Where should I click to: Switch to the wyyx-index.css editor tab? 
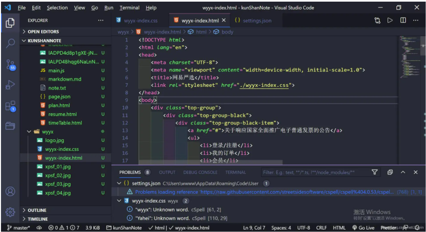(x=140, y=21)
